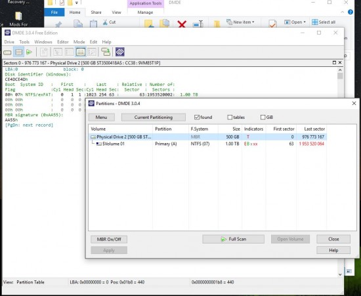This screenshot has height=296, width=361.
Task: Click the MBR On/Off button
Action: (109, 239)
